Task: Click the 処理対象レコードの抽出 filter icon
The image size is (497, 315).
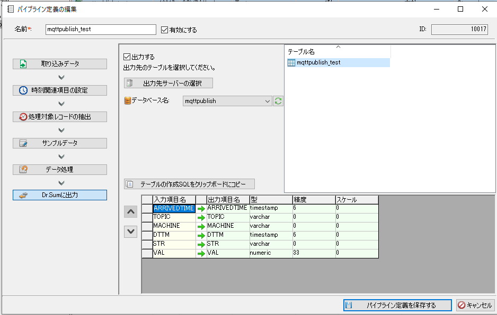Action: click(23, 117)
